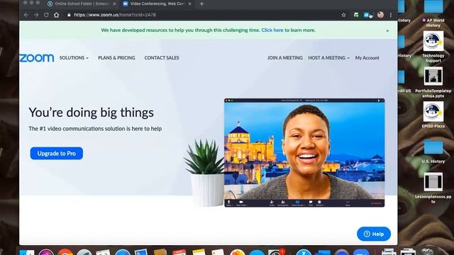Go to My Account

click(x=367, y=58)
